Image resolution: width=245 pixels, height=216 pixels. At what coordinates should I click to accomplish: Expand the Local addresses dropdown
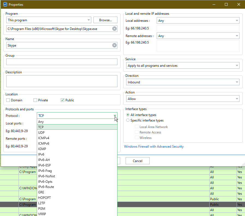click(198, 21)
